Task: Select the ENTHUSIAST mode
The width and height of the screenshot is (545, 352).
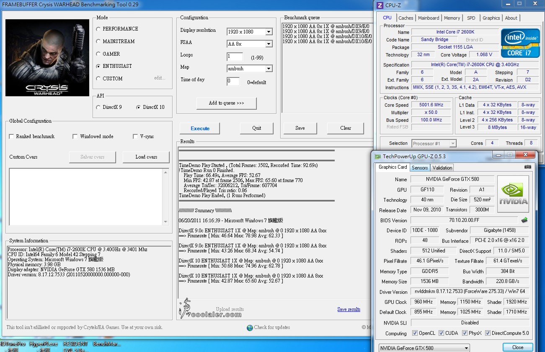Action: click(98, 66)
